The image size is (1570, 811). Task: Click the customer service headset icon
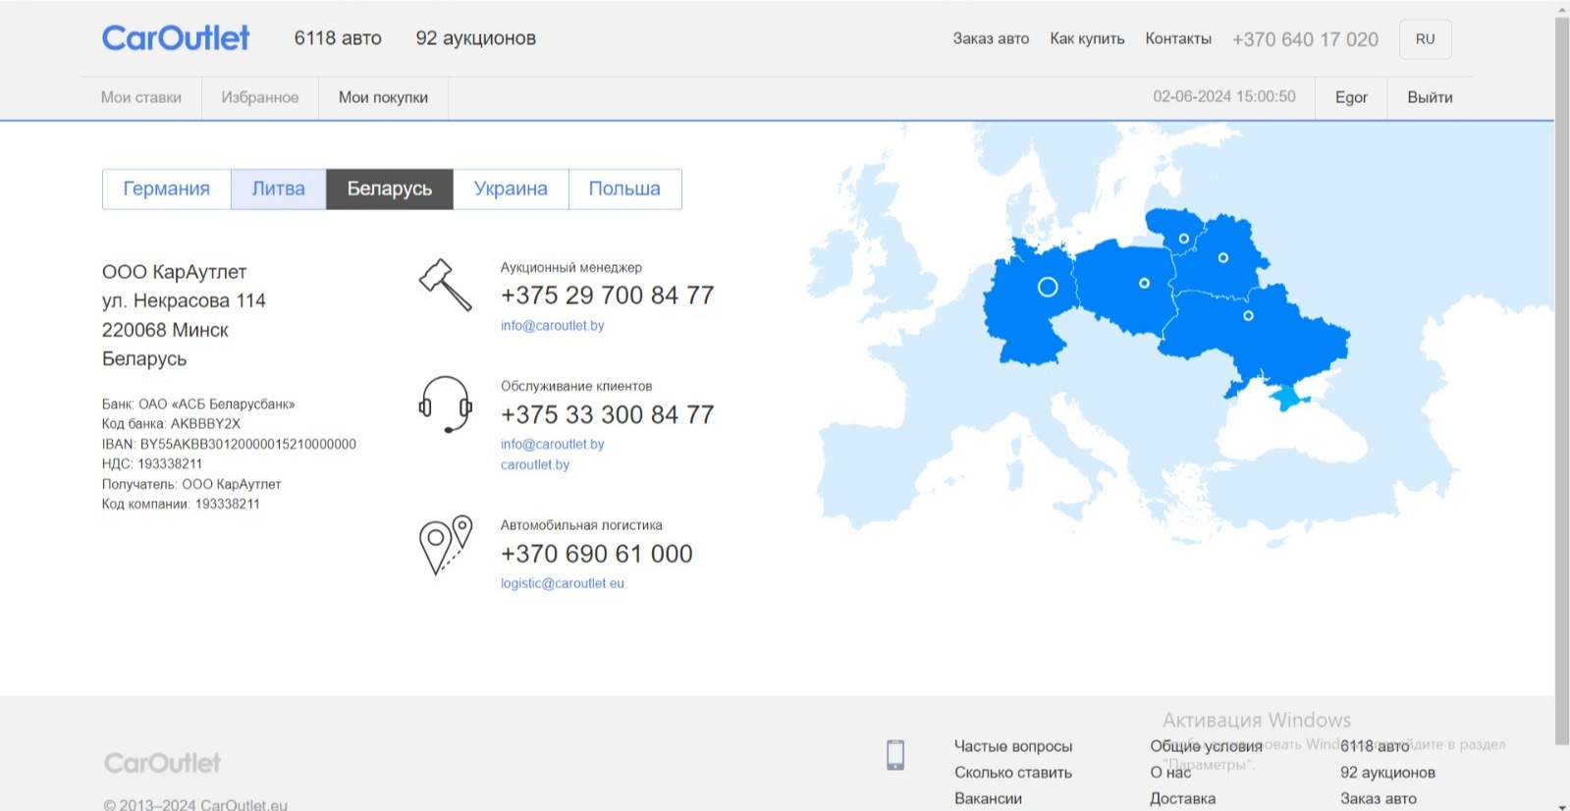coord(446,405)
